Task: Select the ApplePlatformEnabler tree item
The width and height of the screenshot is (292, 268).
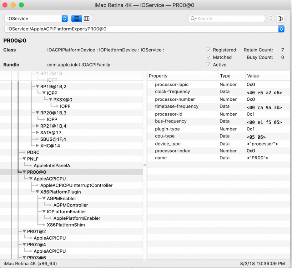Action: pyautogui.click(x=77, y=218)
